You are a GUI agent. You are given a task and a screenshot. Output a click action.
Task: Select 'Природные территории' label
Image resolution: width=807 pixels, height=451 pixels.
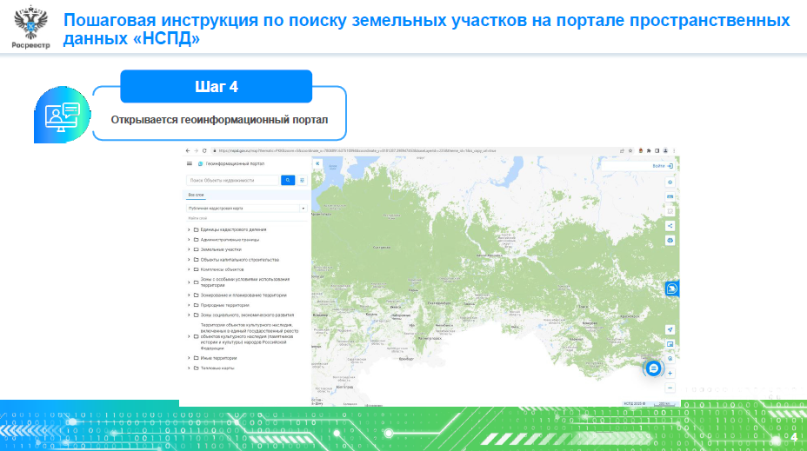[x=224, y=305]
